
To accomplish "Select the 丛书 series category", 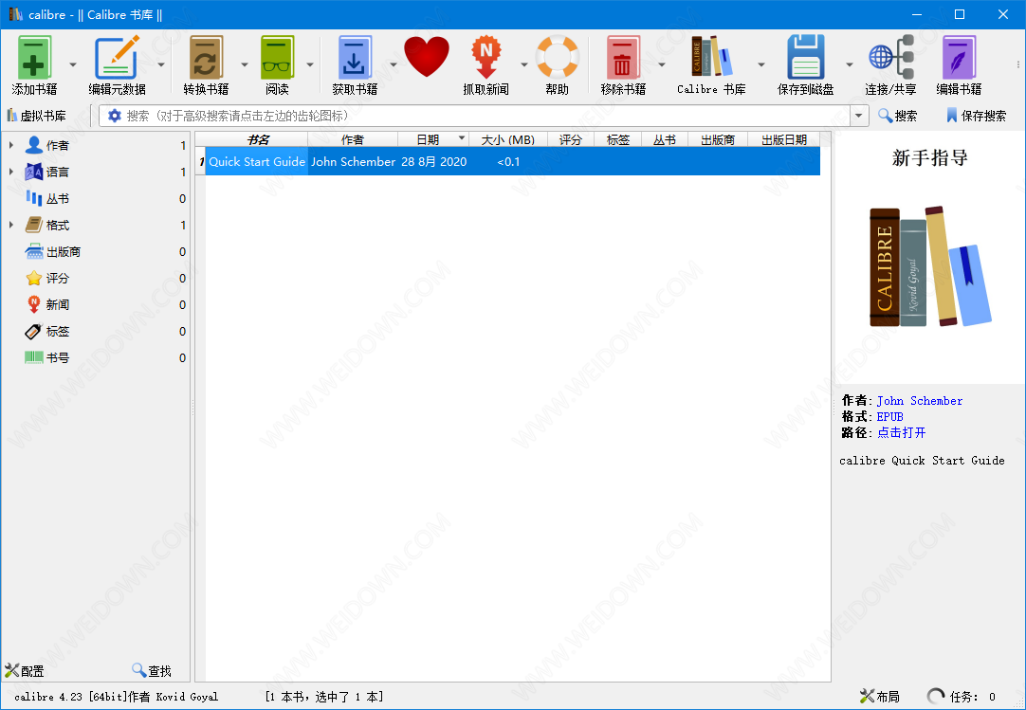I will point(57,198).
